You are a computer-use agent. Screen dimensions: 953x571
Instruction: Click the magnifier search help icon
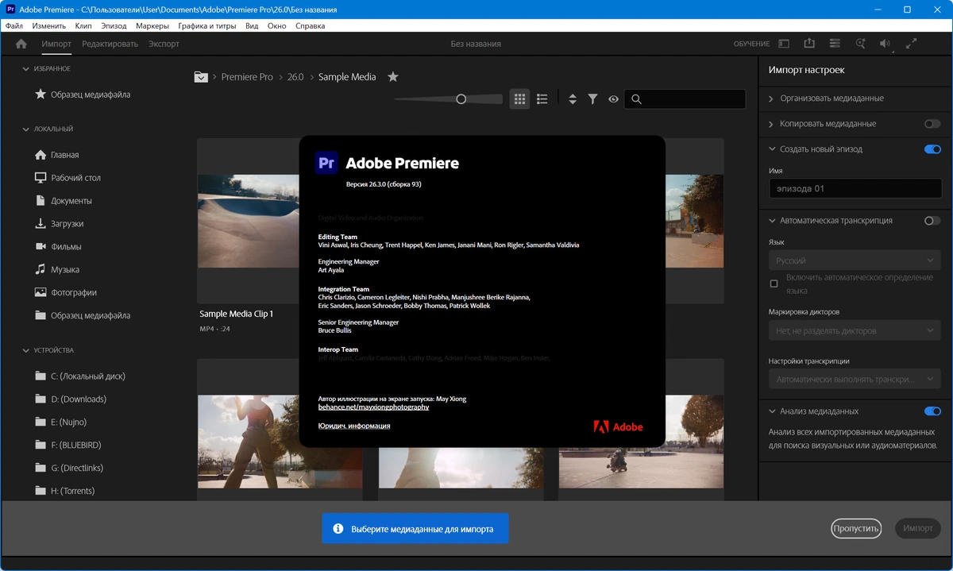[860, 44]
